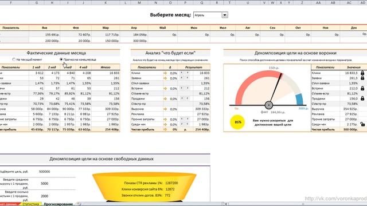367x206 pixels.
Task: Click the yellow 85% circle indicator
Action: 237,122
